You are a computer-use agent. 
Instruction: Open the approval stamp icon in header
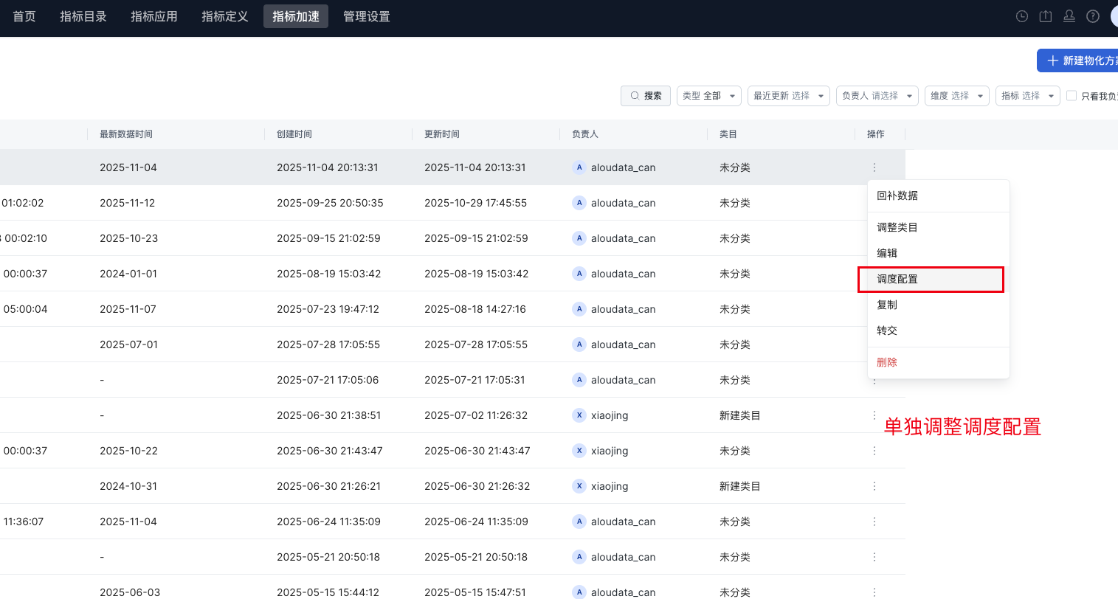1069,16
